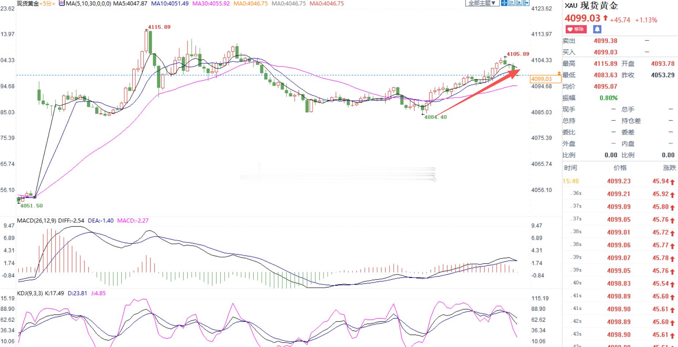The height and width of the screenshot is (347, 678).
Task: Click the MA indicator chart icon
Action: (x=62, y=3)
